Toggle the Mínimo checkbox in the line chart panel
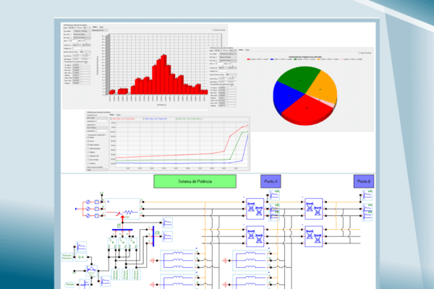The width and height of the screenshot is (434, 289). (x=88, y=141)
